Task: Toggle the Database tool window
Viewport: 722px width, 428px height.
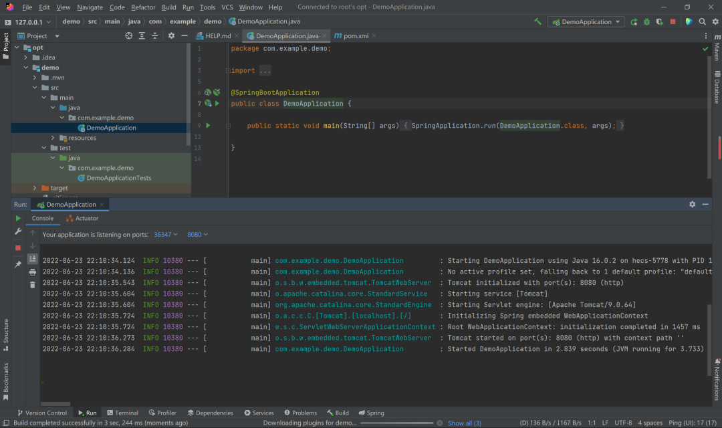Action: (717, 87)
